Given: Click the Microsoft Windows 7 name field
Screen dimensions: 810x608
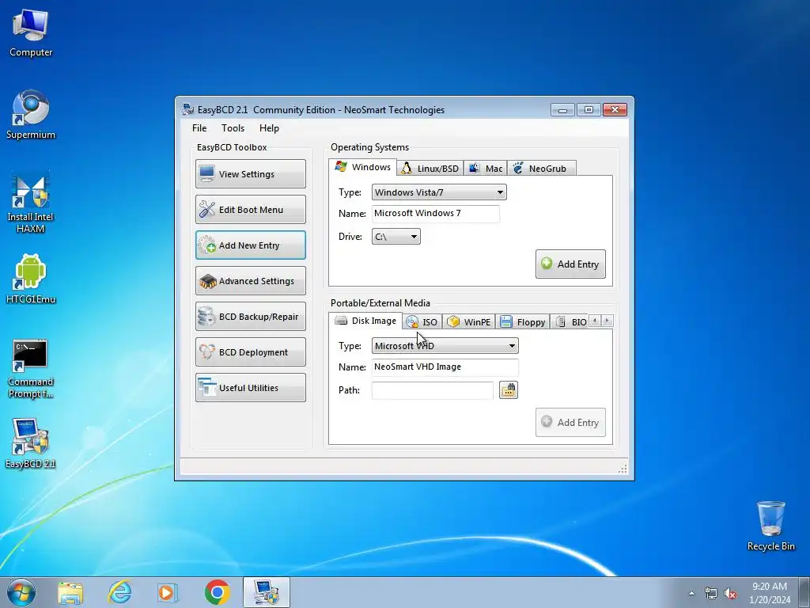Looking at the screenshot, I should coord(436,214).
